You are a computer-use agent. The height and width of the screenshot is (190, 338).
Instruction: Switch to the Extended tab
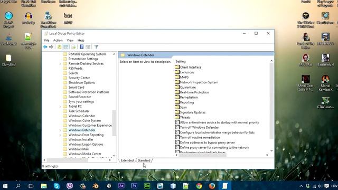pyautogui.click(x=127, y=160)
